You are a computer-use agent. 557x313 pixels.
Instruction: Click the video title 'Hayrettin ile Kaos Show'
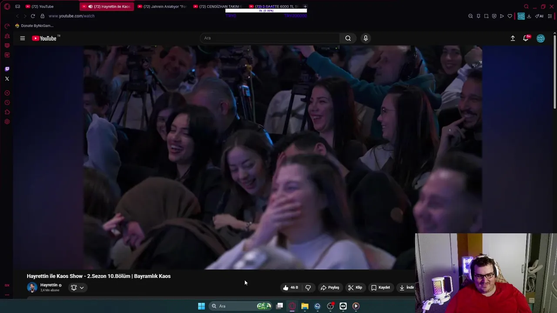[x=99, y=276]
